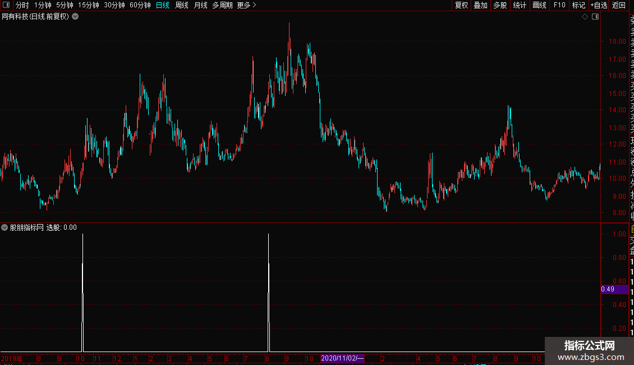
Task: Add stock via +自选 button
Action: coord(599,5)
